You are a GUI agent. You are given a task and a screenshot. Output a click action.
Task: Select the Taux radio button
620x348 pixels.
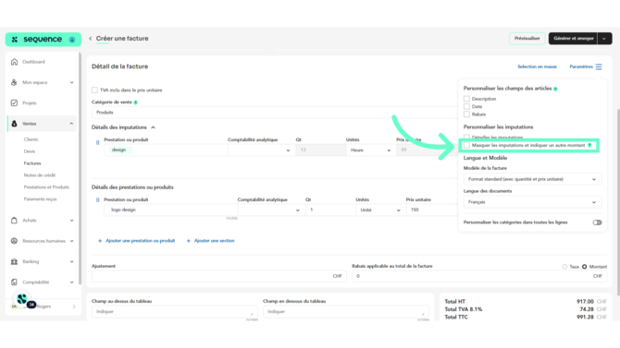pos(564,267)
